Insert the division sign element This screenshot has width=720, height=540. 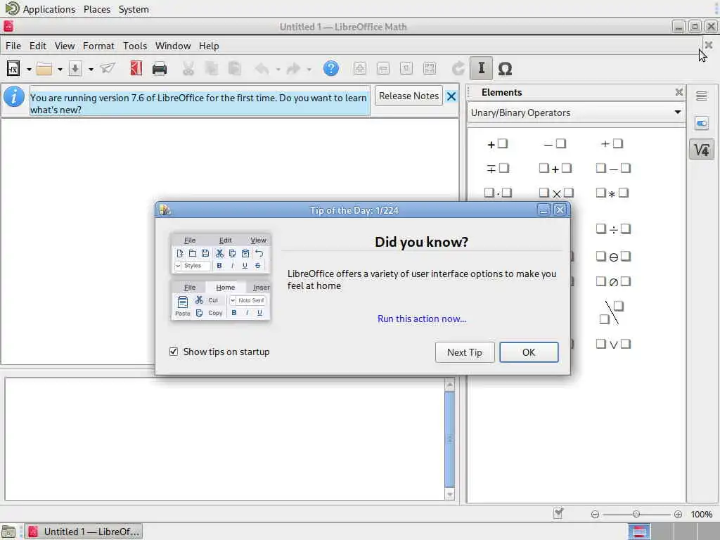coord(613,229)
